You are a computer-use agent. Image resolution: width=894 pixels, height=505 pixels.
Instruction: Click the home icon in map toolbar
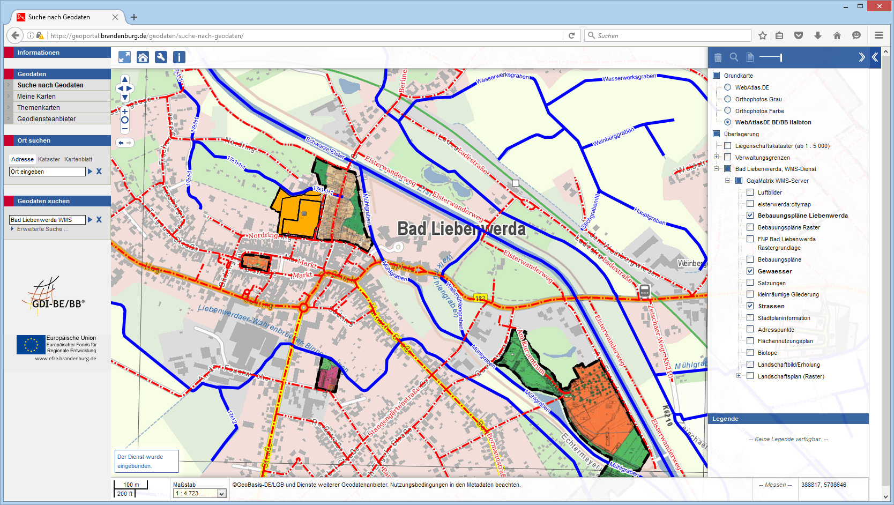(143, 57)
